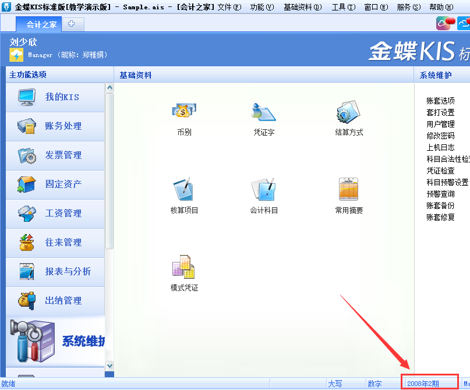Open the 会计科目 account subjects icon

(263, 190)
